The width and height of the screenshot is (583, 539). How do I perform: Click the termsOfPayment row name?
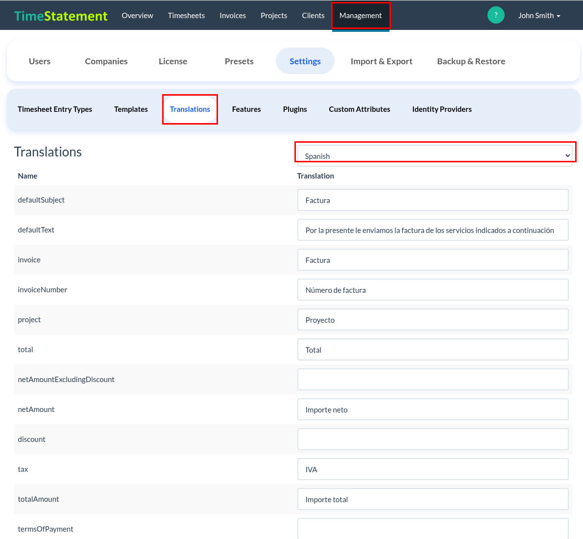[46, 529]
